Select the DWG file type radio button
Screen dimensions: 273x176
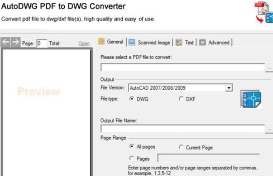pyautogui.click(x=132, y=99)
